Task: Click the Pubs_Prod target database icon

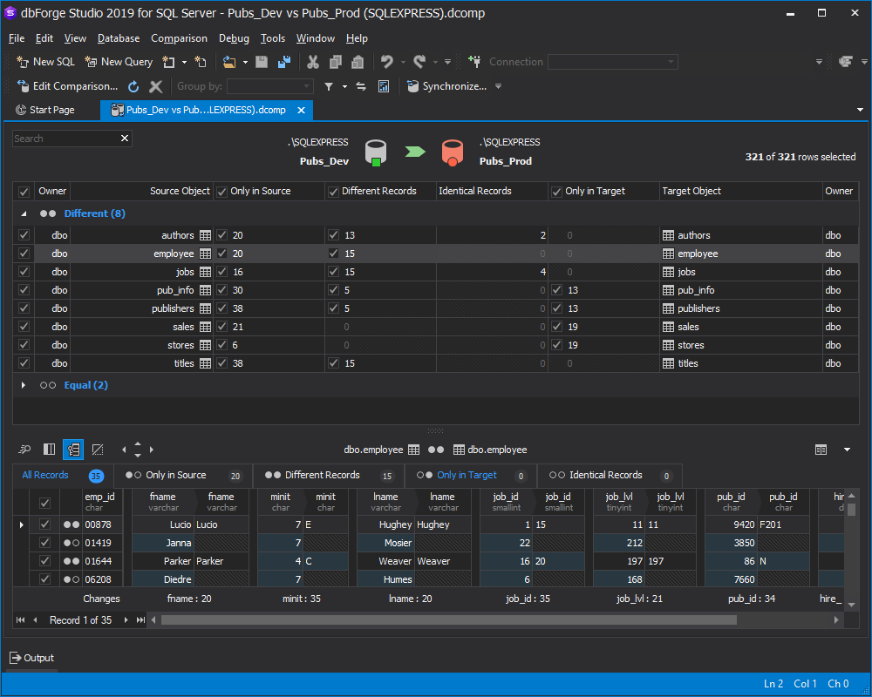Action: (452, 152)
